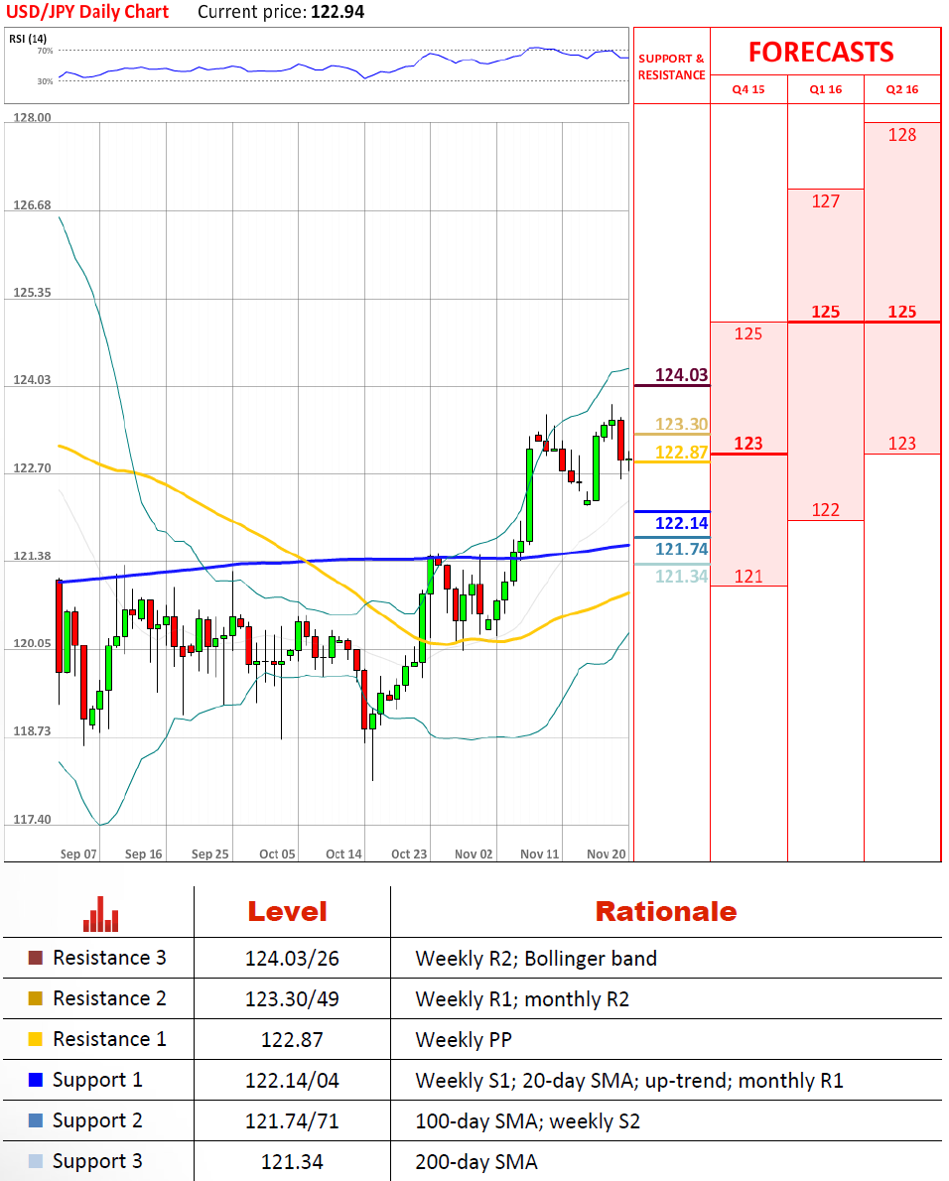
Task: Click the Support 1 blue color swatch
Action: click(x=36, y=1080)
